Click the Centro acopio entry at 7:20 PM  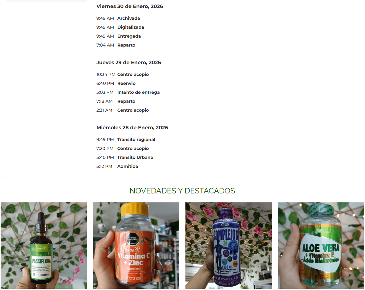point(133,148)
